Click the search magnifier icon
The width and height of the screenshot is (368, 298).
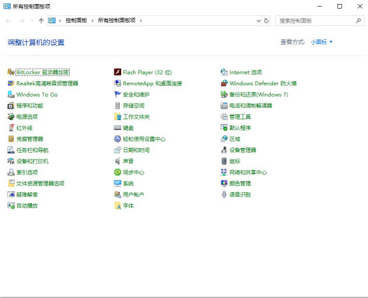point(359,21)
